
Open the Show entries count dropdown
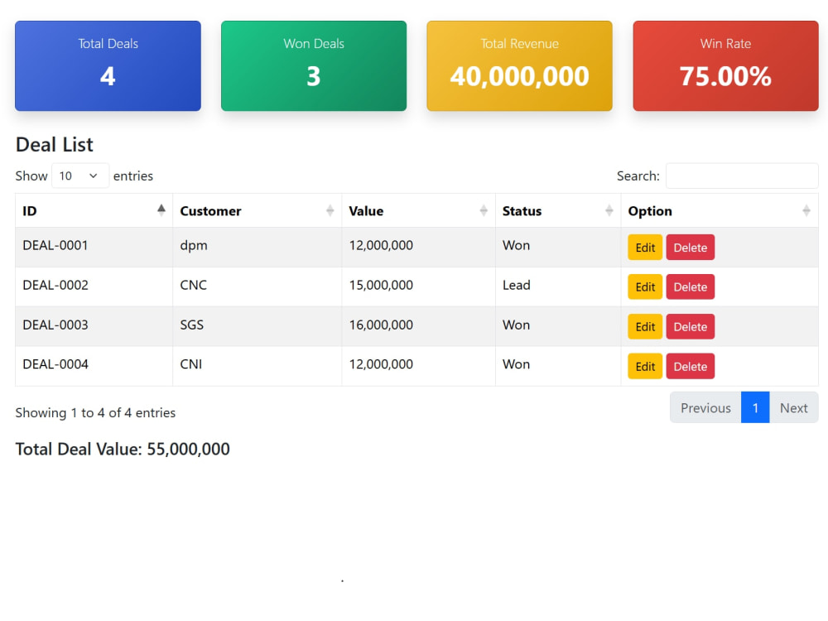80,176
